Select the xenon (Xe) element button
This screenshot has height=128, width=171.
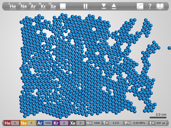coord(53,6)
